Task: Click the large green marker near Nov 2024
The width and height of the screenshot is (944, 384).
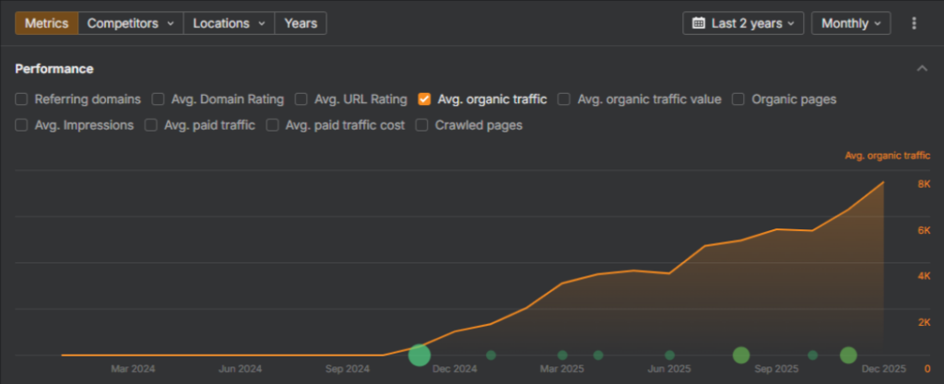Action: (419, 355)
